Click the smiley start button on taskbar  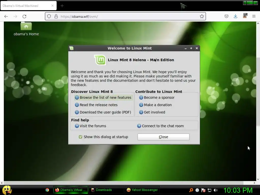7,190
